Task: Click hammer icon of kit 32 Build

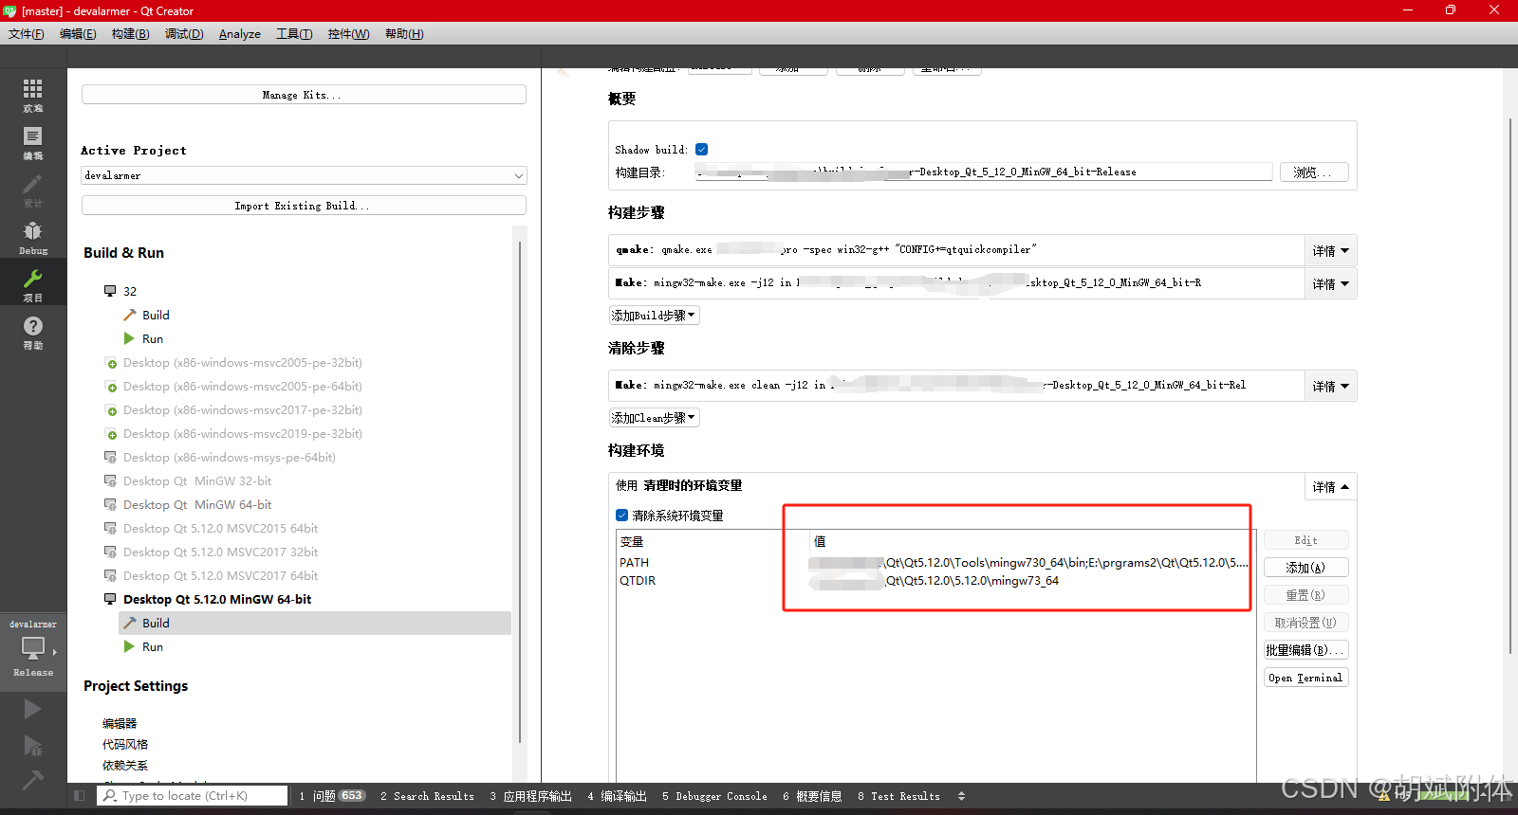Action: tap(130, 315)
